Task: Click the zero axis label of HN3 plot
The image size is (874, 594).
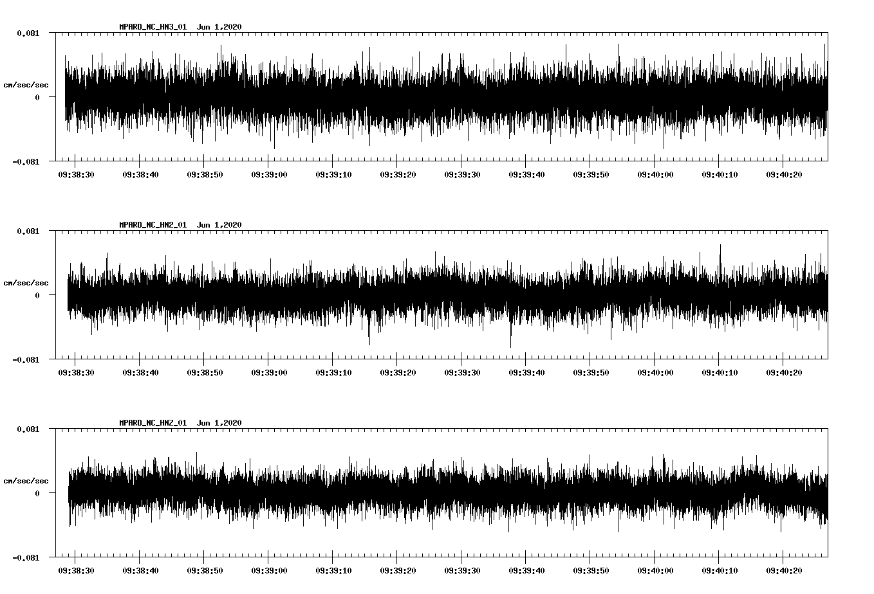Action: (x=37, y=98)
